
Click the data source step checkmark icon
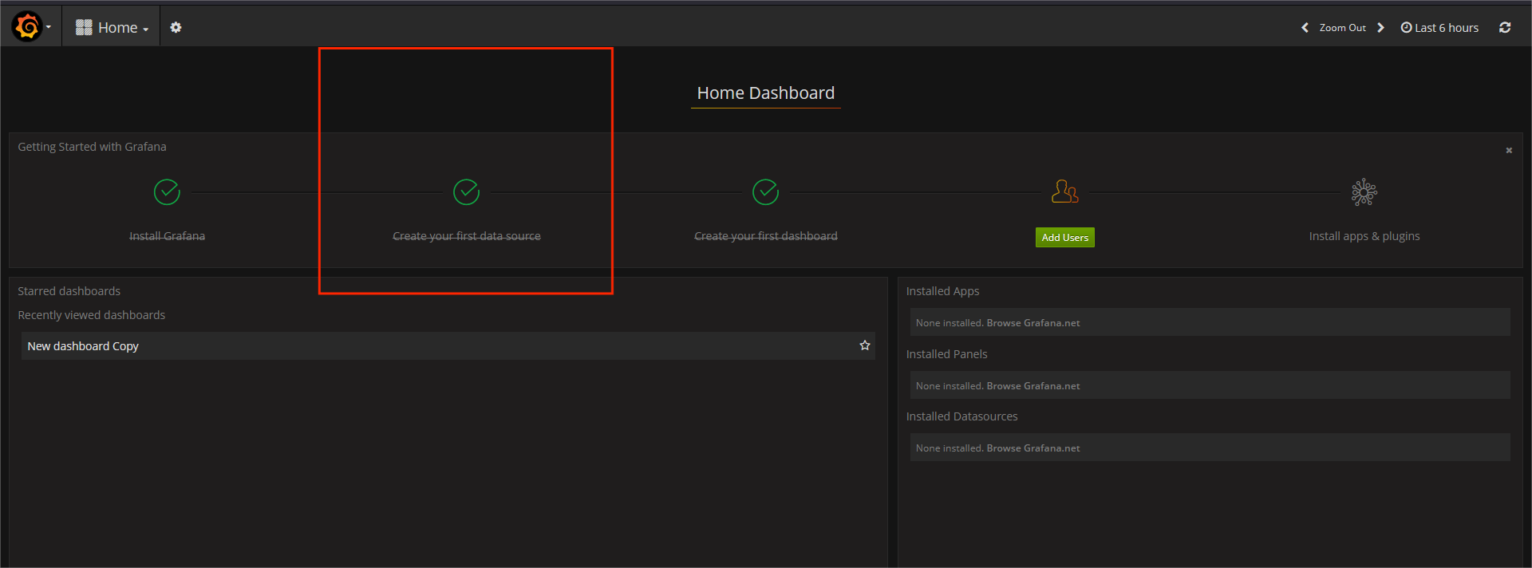pos(467,192)
